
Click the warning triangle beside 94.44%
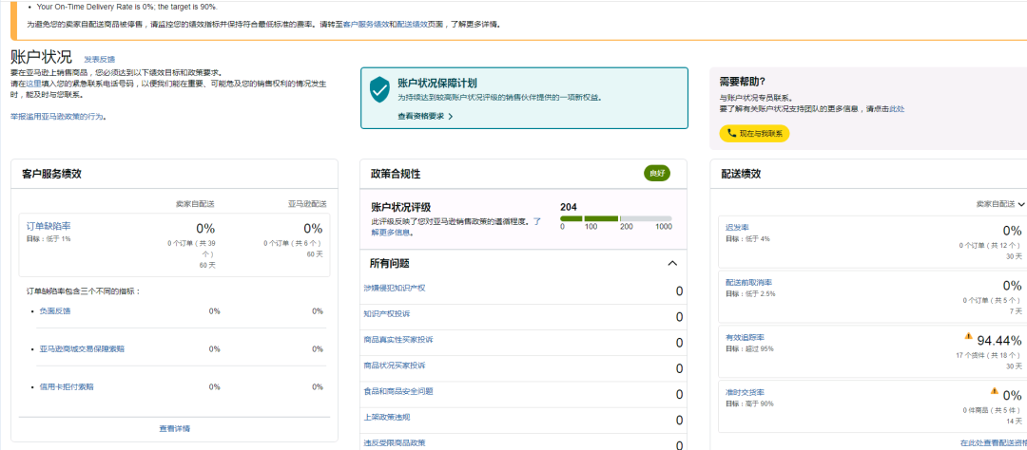[x=968, y=336]
